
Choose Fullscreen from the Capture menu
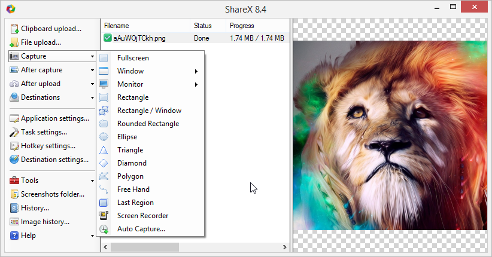click(150, 58)
